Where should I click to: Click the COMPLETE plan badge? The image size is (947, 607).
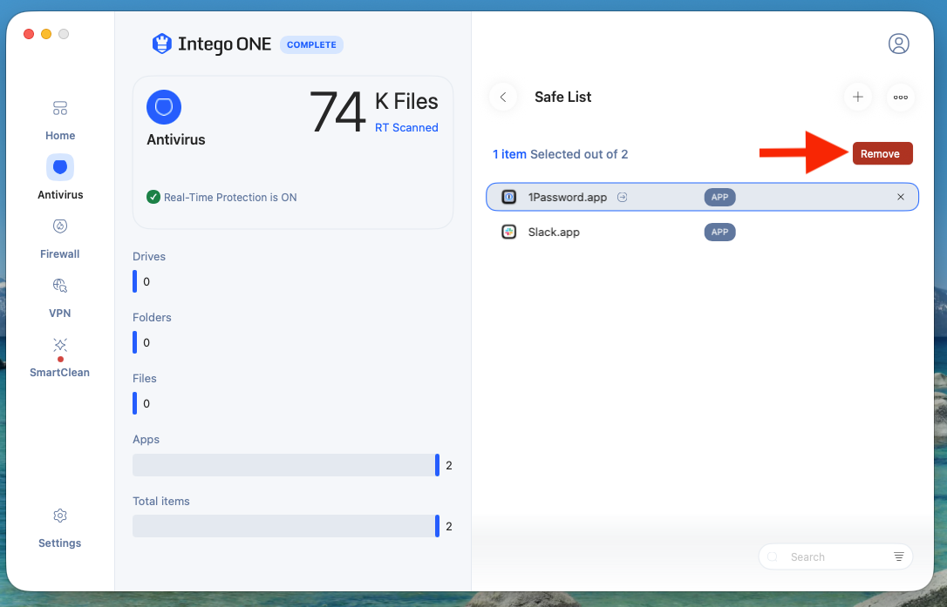tap(311, 44)
